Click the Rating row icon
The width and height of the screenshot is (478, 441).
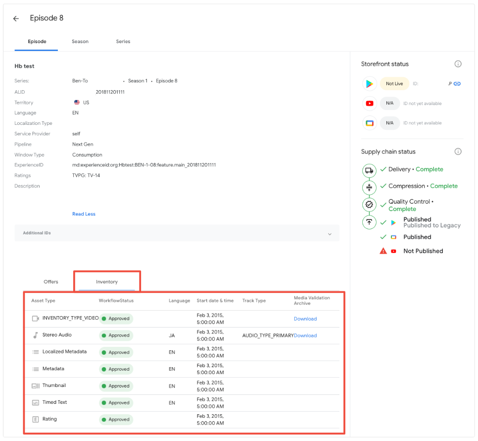pyautogui.click(x=35, y=419)
